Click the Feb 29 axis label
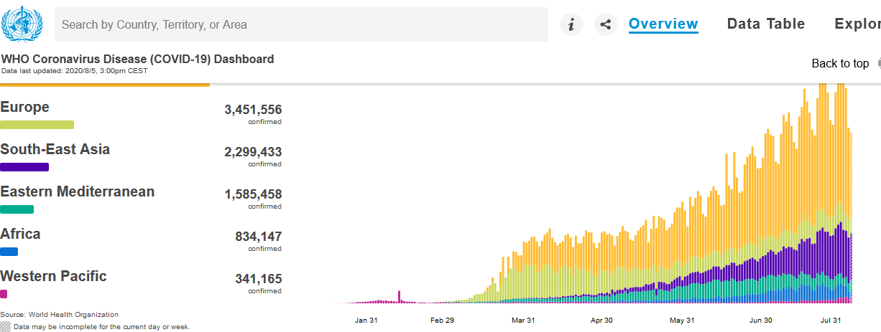Screen dimensions: 881x332 click(443, 320)
